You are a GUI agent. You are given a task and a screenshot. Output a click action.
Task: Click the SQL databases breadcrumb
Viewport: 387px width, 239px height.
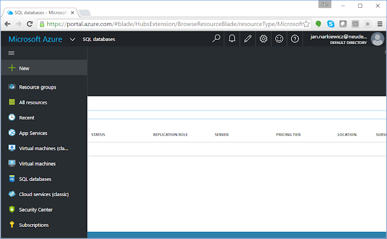[99, 39]
